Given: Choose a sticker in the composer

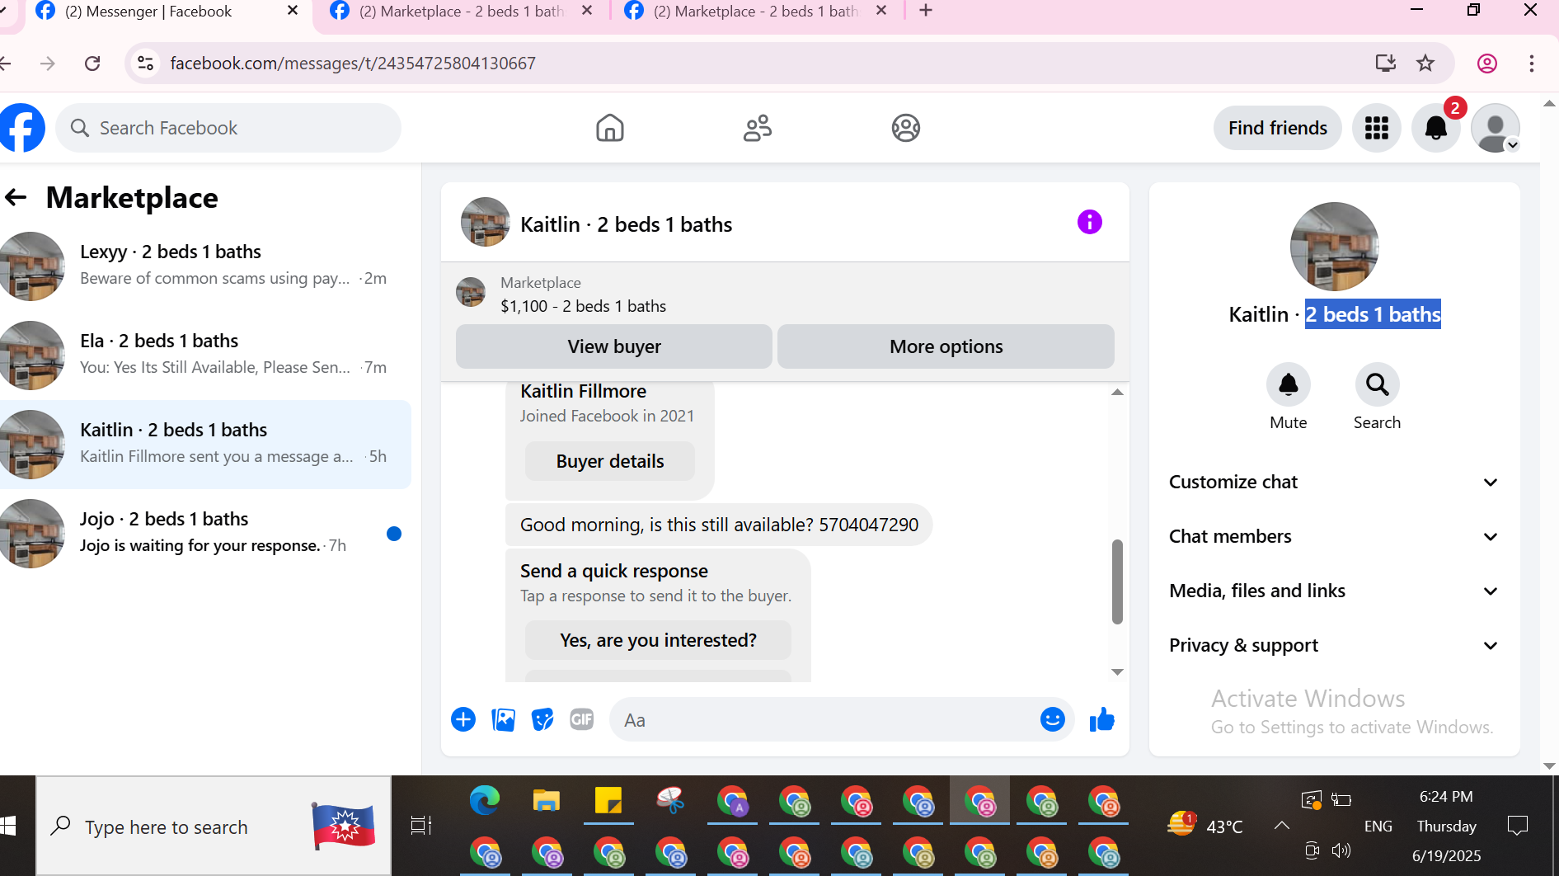Looking at the screenshot, I should coord(542,720).
